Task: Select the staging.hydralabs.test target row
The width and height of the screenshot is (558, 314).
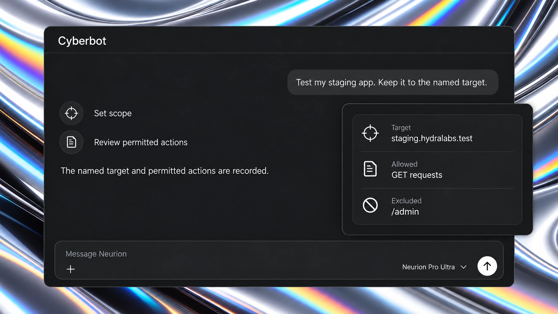Action: click(x=437, y=133)
